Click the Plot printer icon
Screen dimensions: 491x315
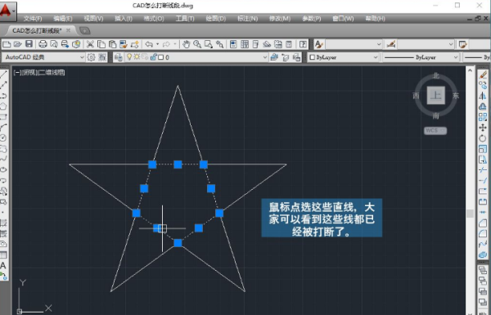coord(43,44)
